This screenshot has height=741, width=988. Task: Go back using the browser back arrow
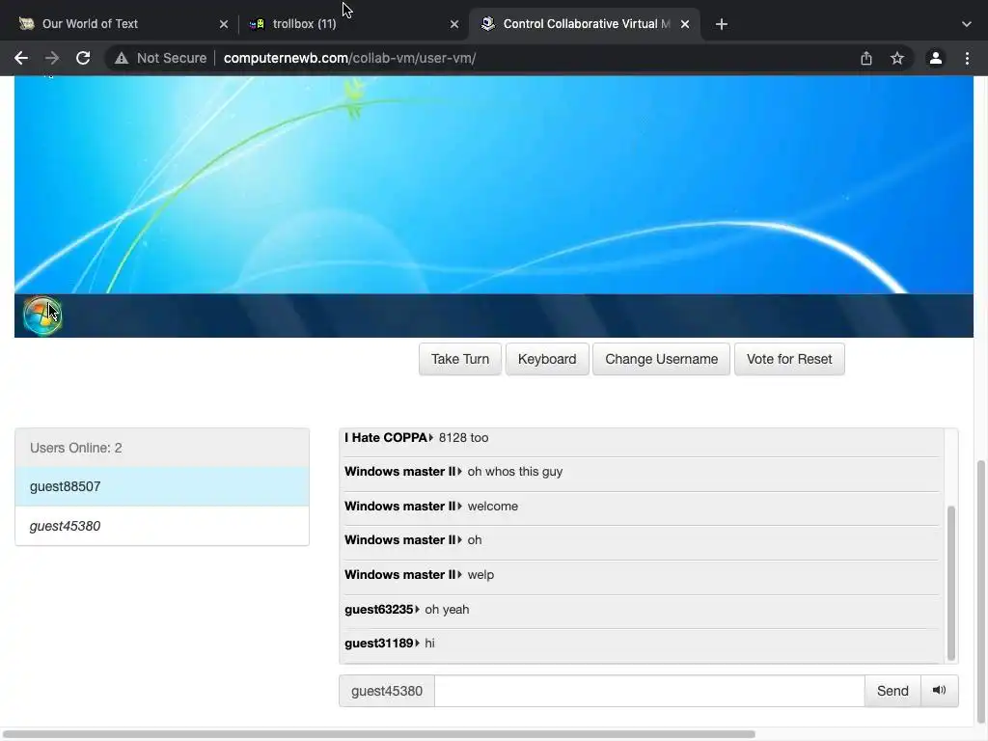pos(21,58)
